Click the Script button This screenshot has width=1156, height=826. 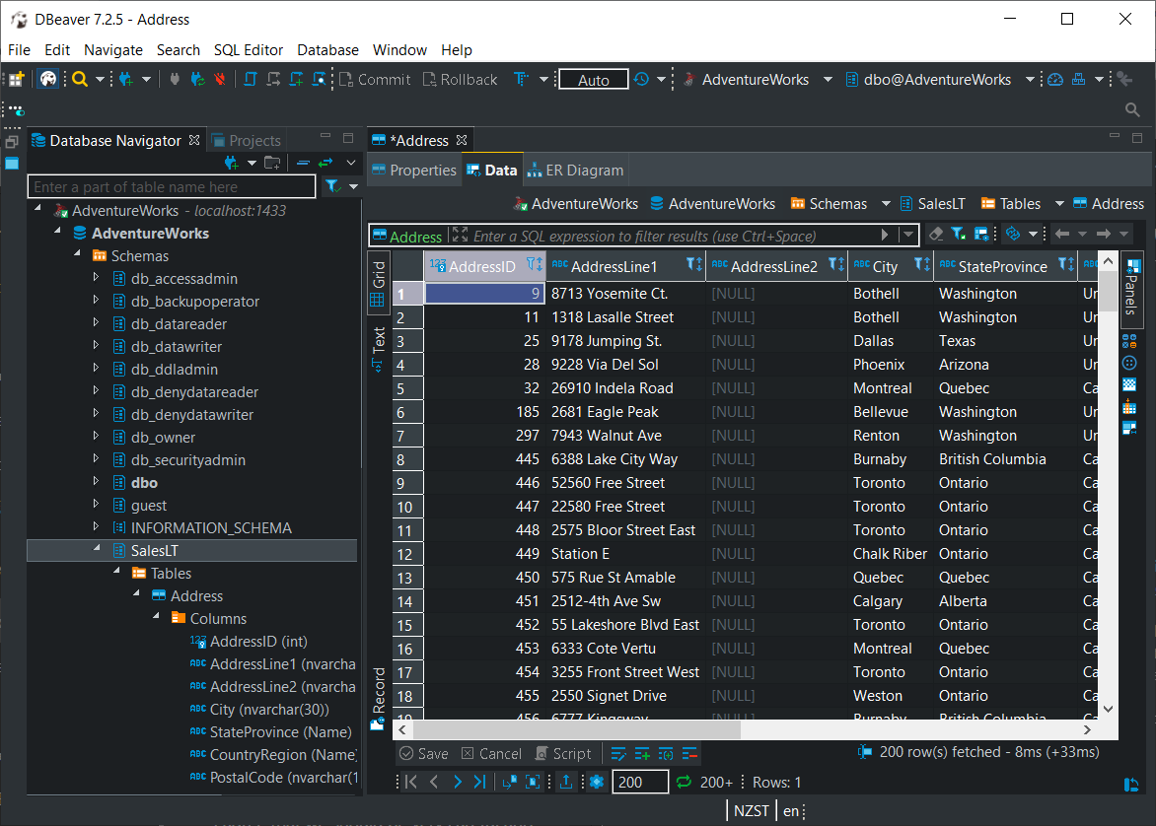(x=563, y=754)
